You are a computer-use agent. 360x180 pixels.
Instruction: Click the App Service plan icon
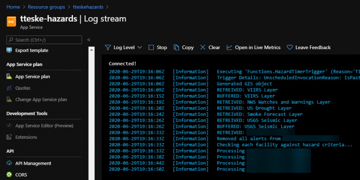pyautogui.click(x=9, y=76)
